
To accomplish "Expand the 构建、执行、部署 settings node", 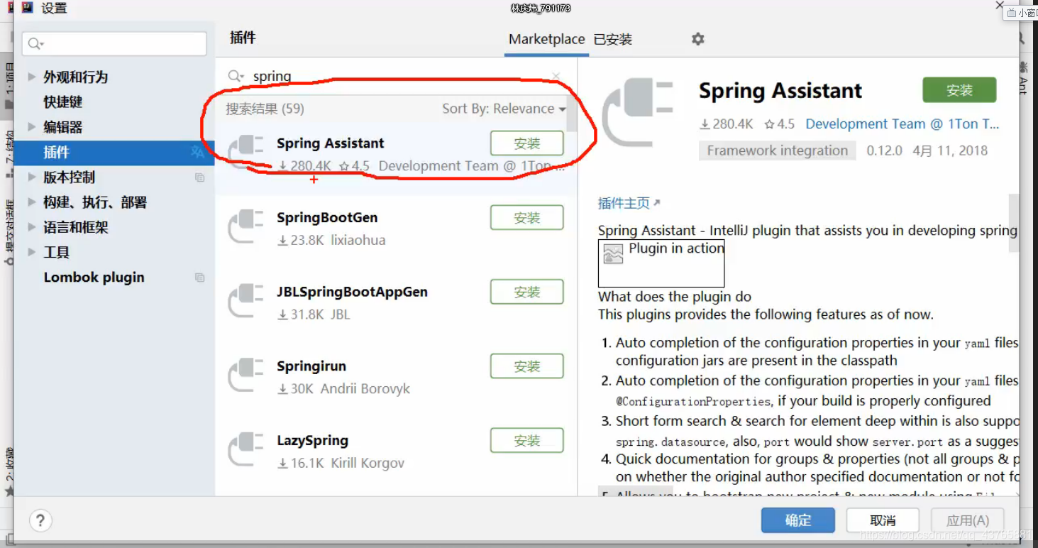I will (31, 202).
